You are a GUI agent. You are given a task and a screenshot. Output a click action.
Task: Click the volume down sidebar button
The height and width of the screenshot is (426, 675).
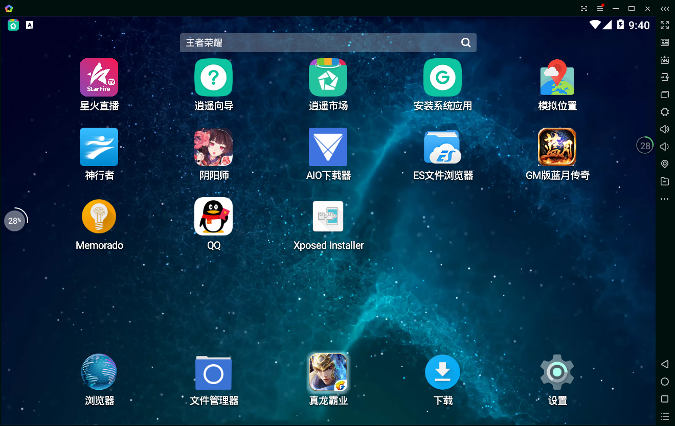pyautogui.click(x=665, y=147)
